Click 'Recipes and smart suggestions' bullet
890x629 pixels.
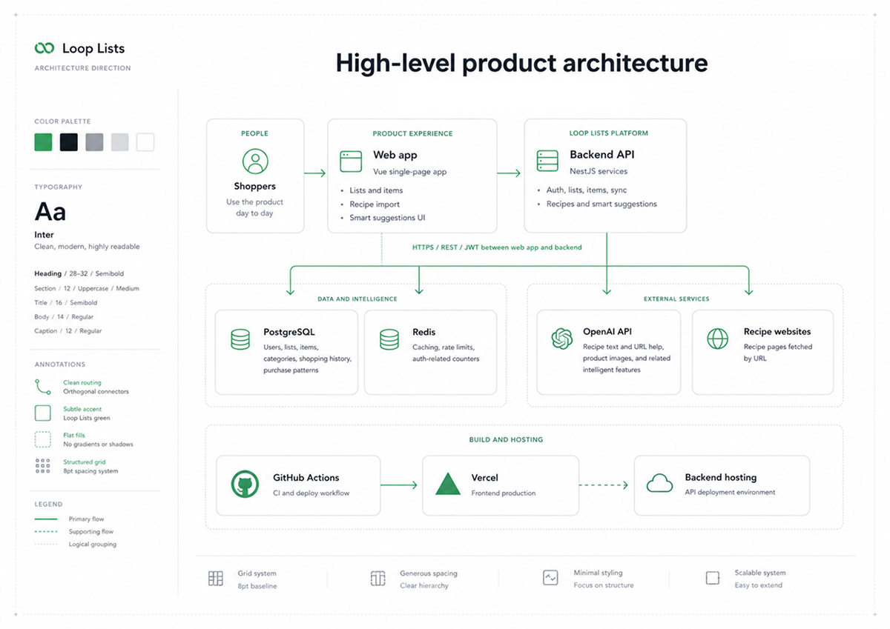pyautogui.click(x=601, y=204)
